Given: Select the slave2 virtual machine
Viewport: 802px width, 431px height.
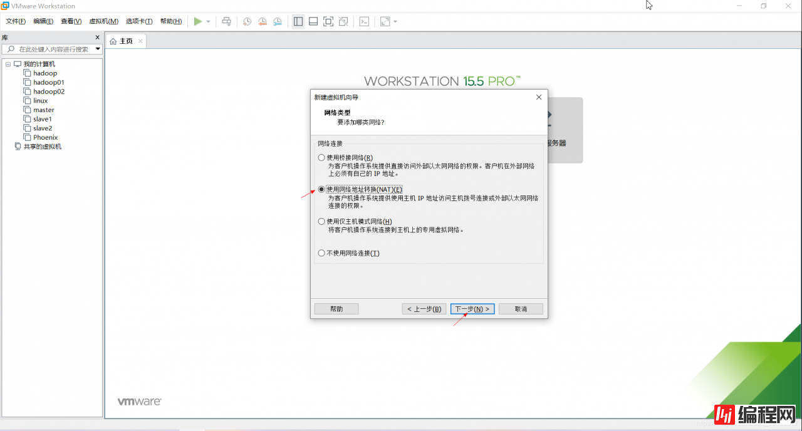Looking at the screenshot, I should coord(43,128).
